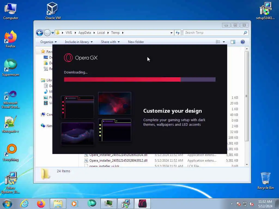
Task: Open the Computer desktop icon
Action: point(11,11)
